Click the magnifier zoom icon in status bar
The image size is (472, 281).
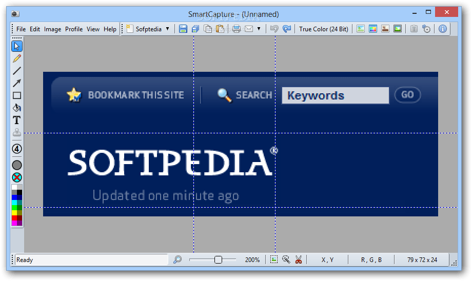[178, 259]
